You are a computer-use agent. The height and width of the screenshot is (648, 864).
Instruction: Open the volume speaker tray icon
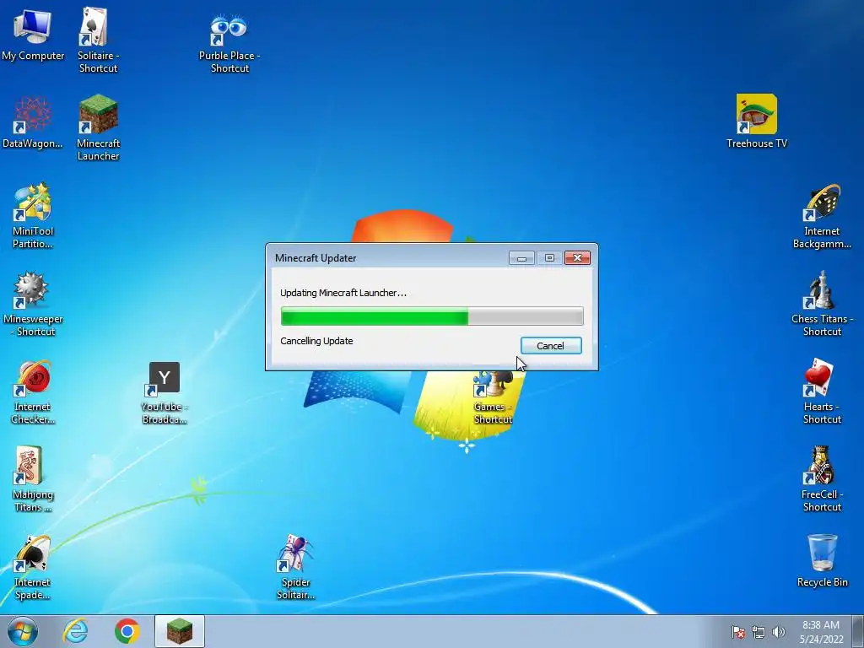click(778, 632)
